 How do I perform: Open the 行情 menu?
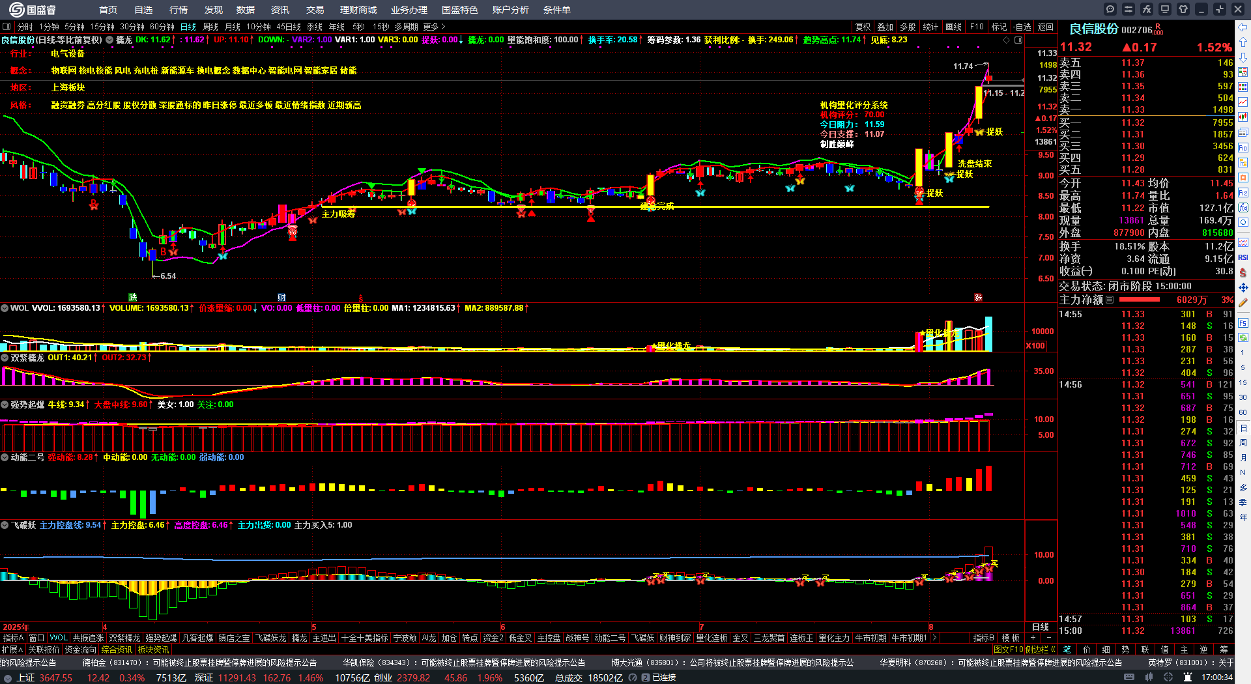point(179,10)
